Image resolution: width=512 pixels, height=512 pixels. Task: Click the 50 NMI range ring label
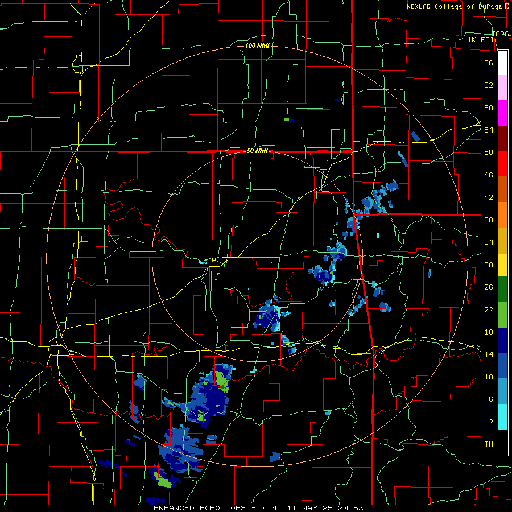[257, 151]
